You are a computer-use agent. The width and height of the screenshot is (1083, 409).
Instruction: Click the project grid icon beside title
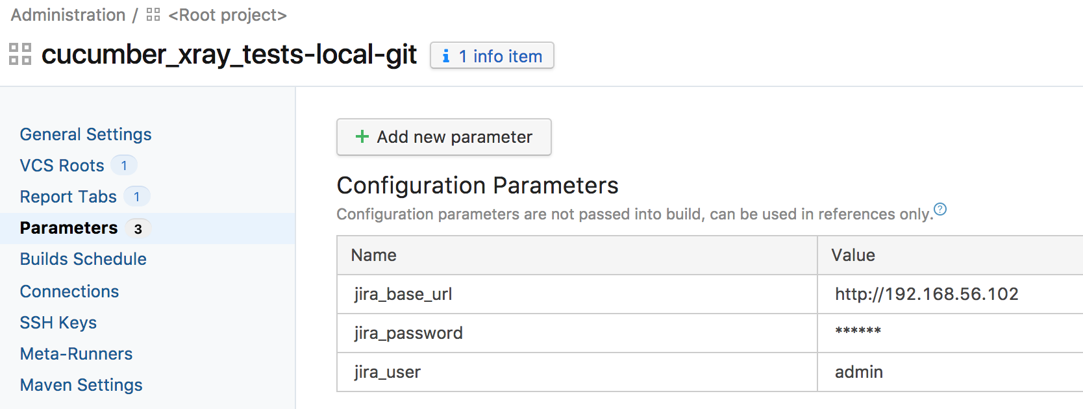click(x=20, y=54)
